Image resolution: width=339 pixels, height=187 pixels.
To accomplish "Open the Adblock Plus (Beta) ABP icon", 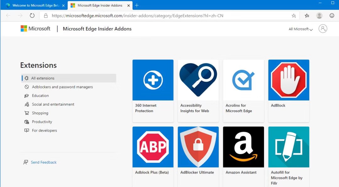I will point(153,147).
